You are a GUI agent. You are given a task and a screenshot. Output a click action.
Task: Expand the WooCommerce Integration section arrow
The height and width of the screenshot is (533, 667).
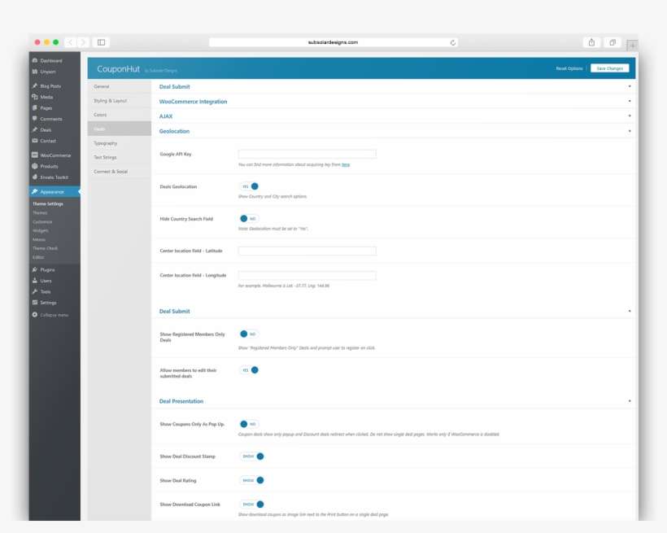click(x=630, y=102)
